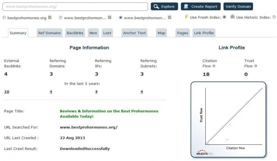Viewport: 277px width, 161px height.
Task: Focus the URL search input field
Action: pos(75,7)
